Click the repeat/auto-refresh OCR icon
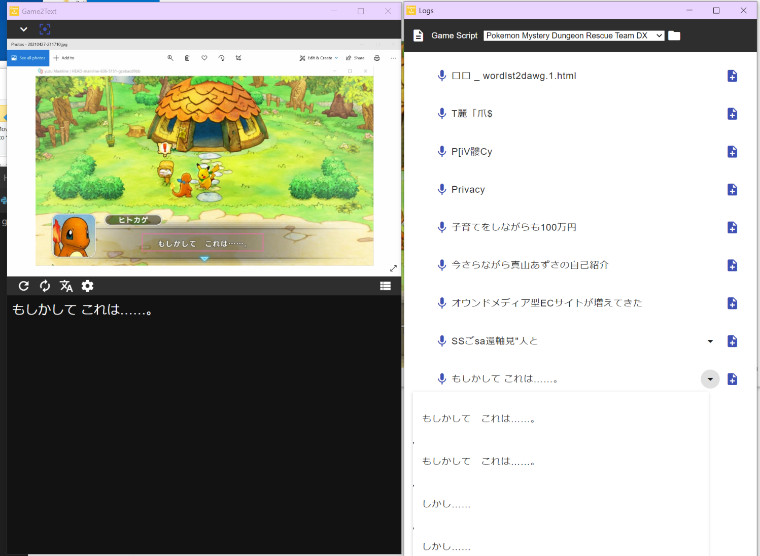The image size is (760, 556). 45,286
